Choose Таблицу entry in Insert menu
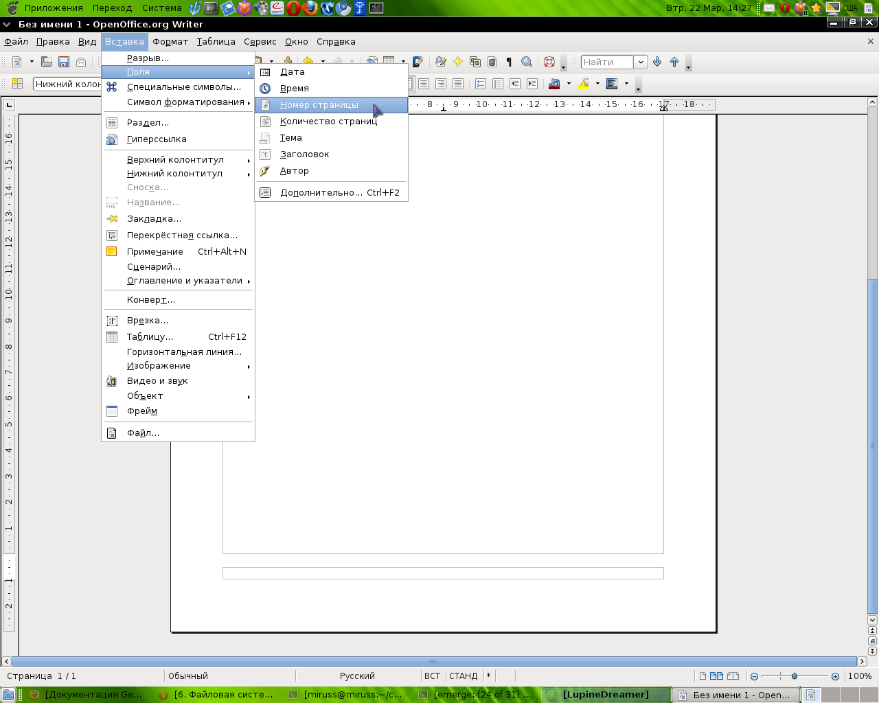Image resolution: width=879 pixels, height=703 pixels. [x=178, y=337]
